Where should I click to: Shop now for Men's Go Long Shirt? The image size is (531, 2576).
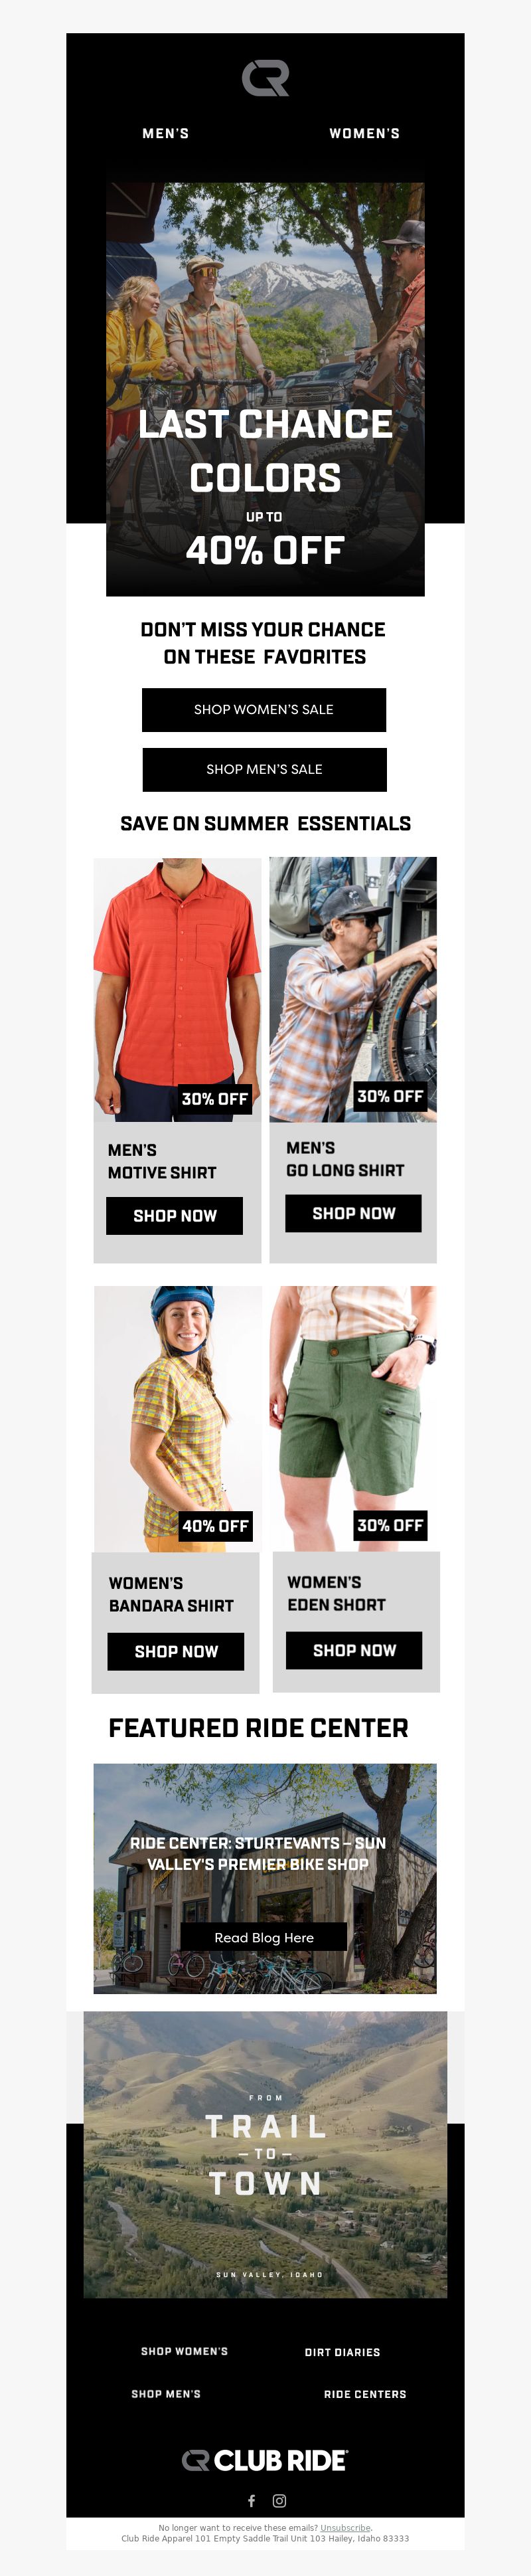pos(353,1213)
